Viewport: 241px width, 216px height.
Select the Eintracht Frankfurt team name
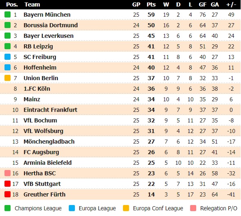click(x=50, y=110)
